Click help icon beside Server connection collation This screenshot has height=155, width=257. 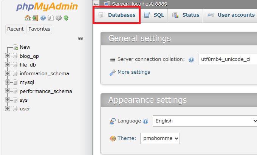coord(191,60)
